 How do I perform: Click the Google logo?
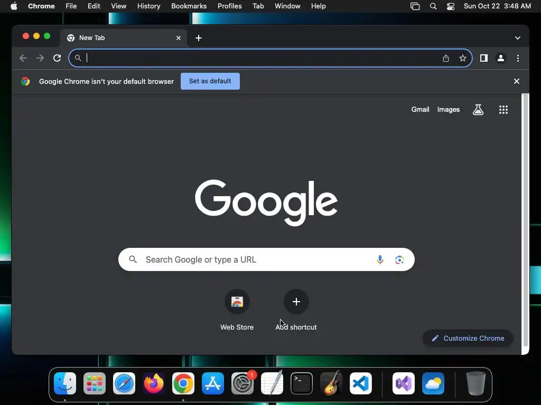(266, 202)
